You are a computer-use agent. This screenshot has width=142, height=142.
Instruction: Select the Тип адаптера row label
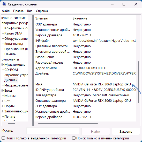pos(46,95)
